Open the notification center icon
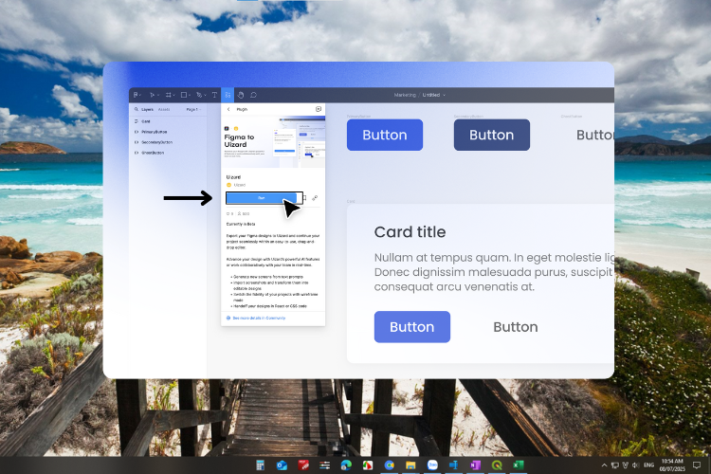Screen dimensions: 711x474 click(x=697, y=465)
